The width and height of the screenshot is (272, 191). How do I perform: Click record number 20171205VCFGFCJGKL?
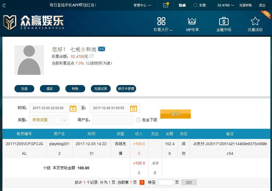click(24, 149)
